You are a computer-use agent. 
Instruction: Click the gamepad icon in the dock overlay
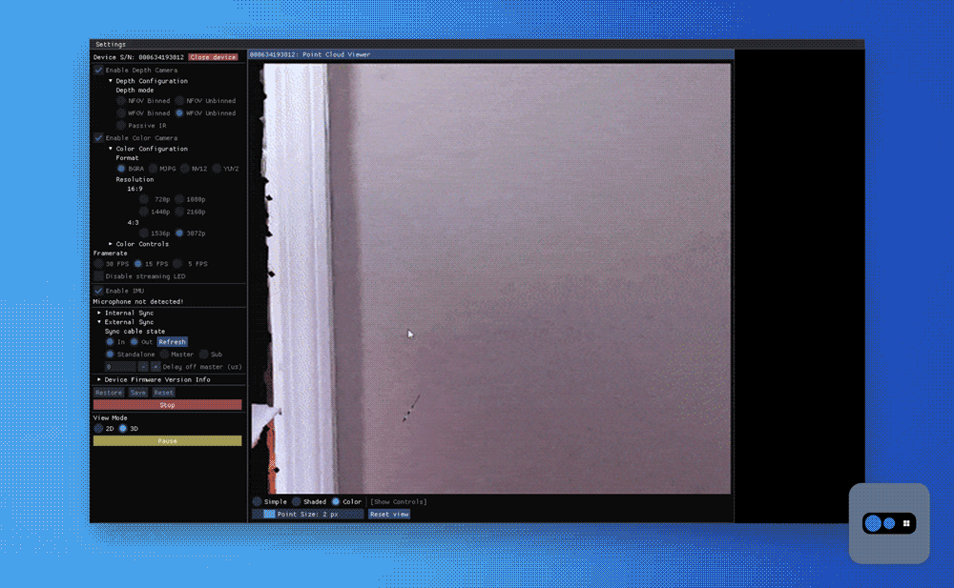tap(873, 523)
